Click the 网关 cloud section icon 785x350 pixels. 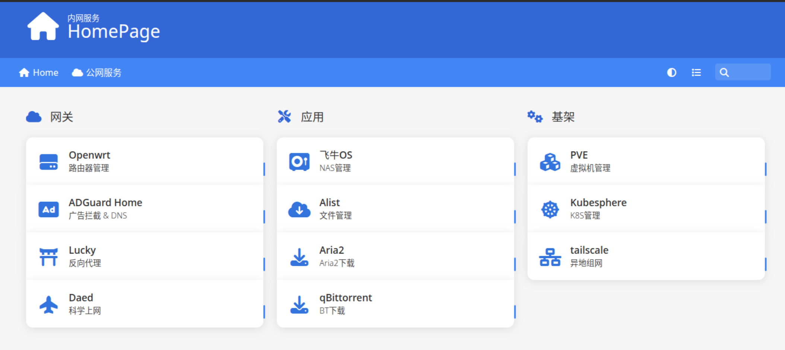(34, 117)
